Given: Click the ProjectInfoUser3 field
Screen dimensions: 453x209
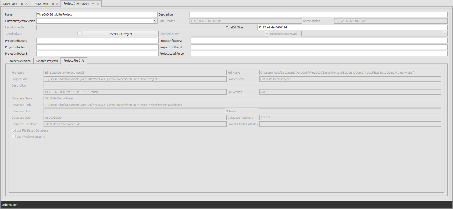Looking at the screenshot, I should coord(97,47).
